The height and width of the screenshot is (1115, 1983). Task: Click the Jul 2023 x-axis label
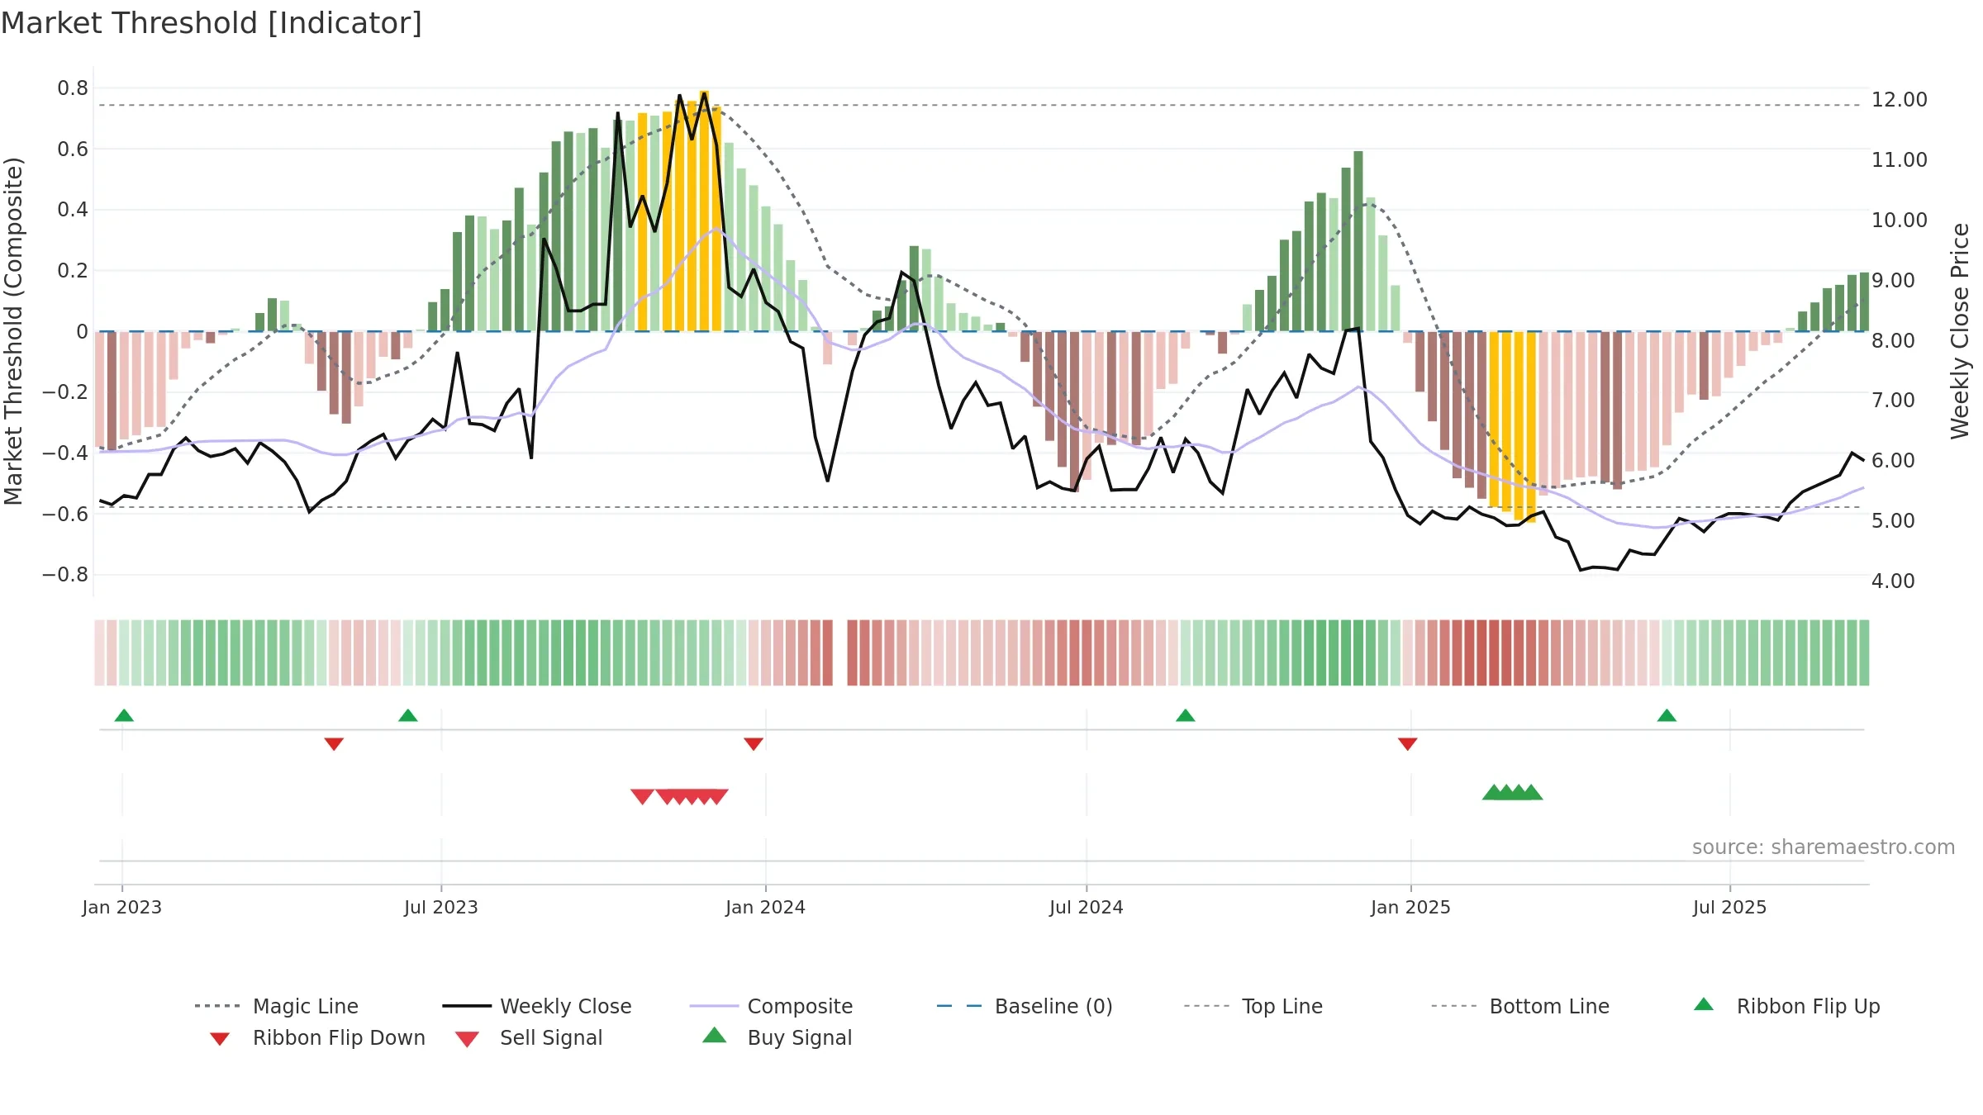tap(441, 907)
